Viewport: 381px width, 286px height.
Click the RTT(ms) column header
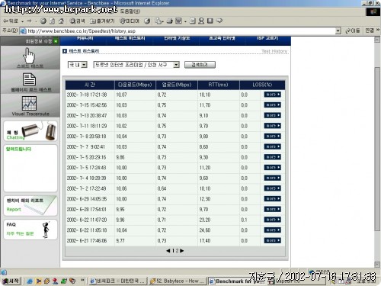coord(219,85)
